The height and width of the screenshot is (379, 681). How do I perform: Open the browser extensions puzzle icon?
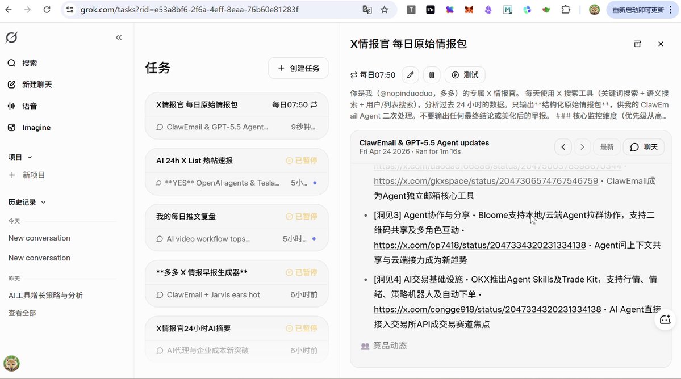[x=566, y=10]
